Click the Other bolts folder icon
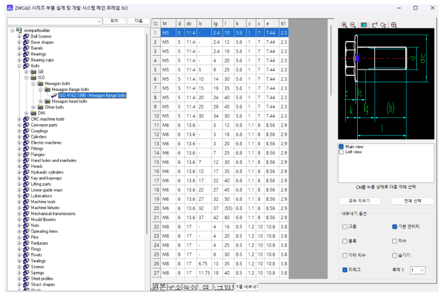445x297 pixels. [x=40, y=107]
